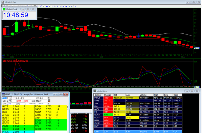Select the CIMT row in Market View
This screenshot has width=203, height=133.
(x=138, y=132)
